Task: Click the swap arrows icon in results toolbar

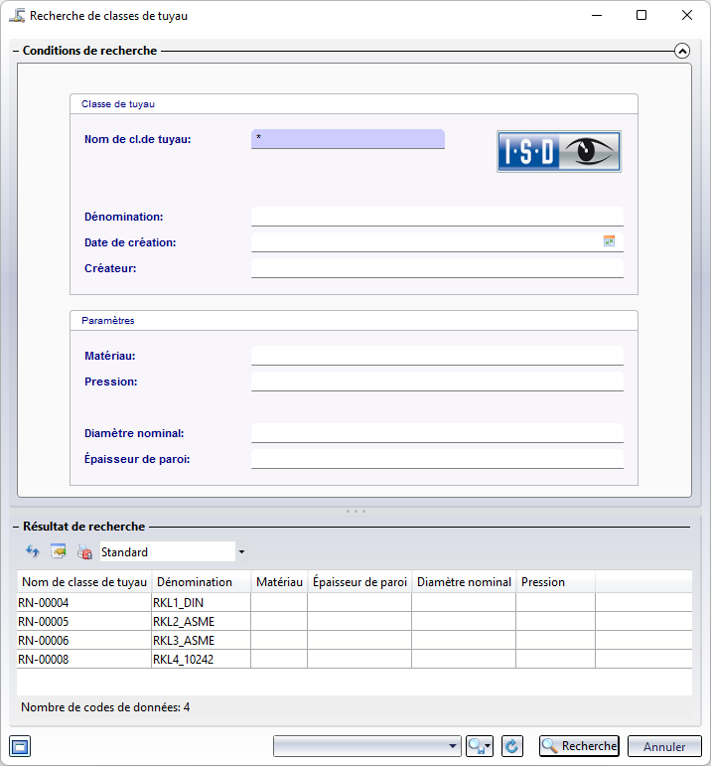Action: tap(33, 551)
